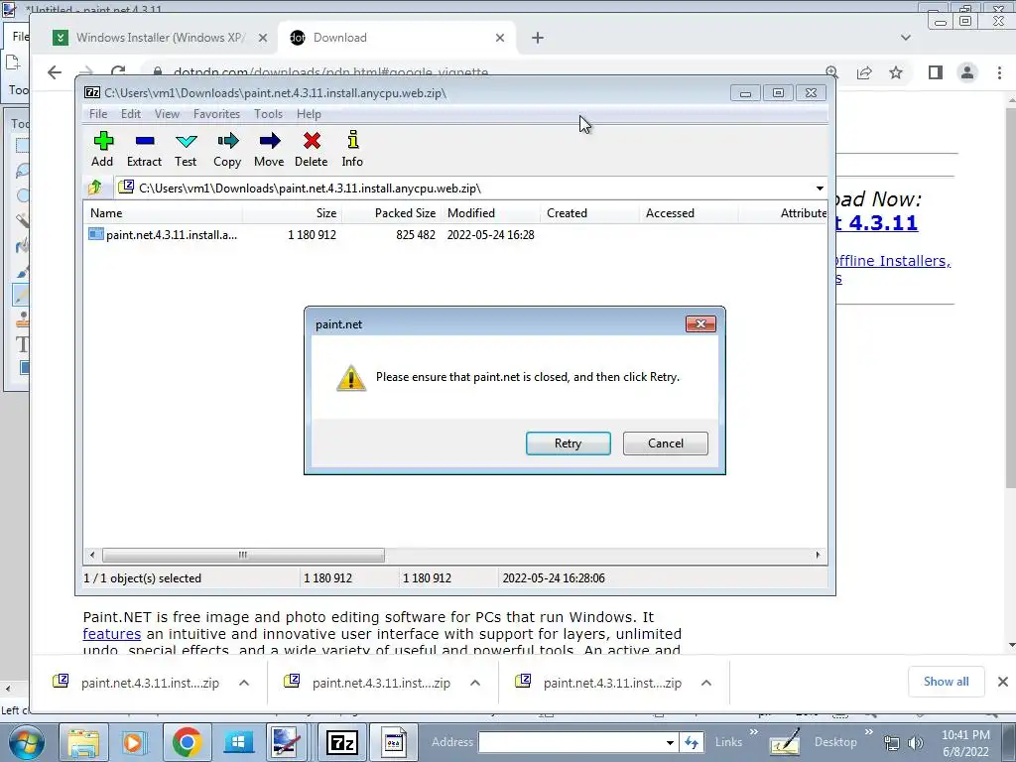
Task: Open the 7-Zip File menu
Action: pyautogui.click(x=98, y=114)
